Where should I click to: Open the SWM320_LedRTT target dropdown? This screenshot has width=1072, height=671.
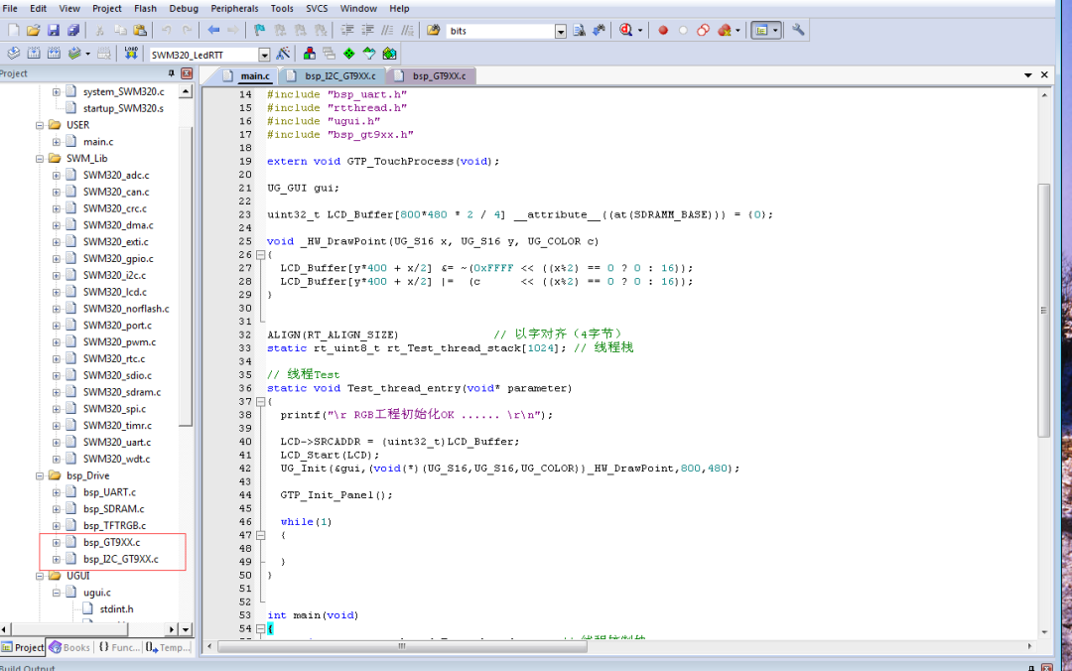coord(264,54)
